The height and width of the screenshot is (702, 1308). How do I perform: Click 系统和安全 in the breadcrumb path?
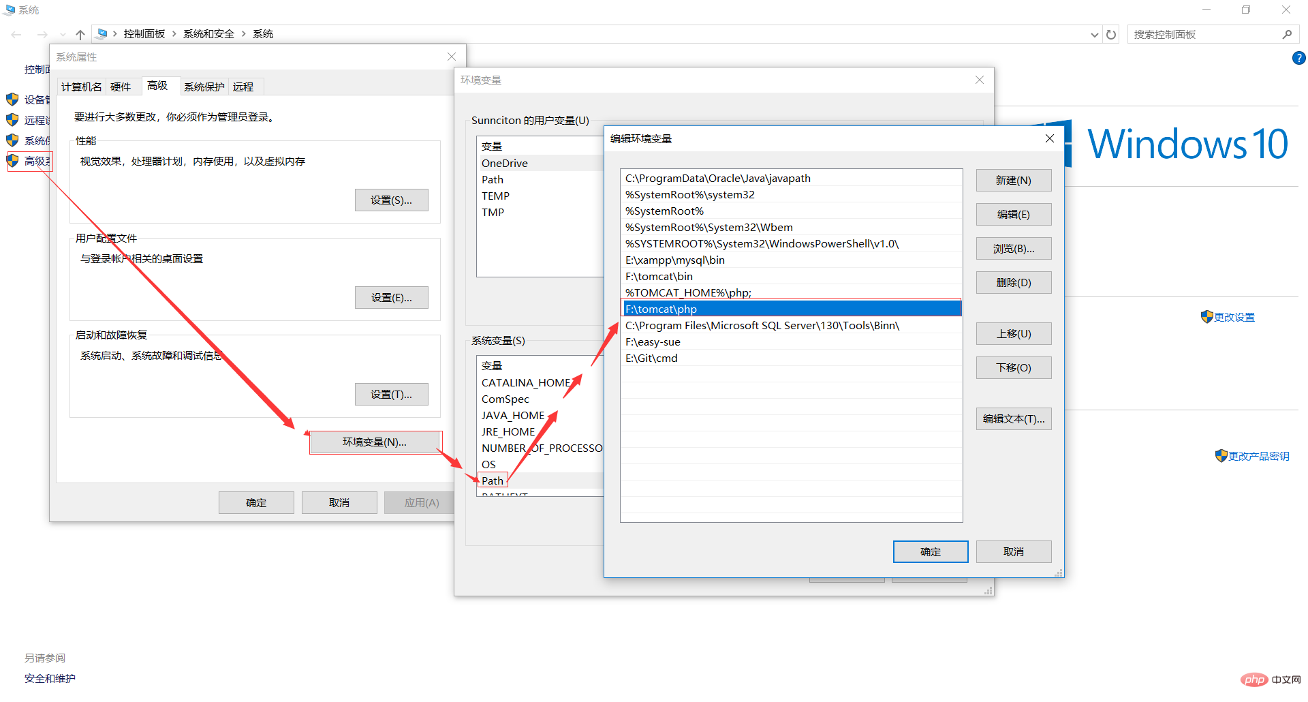[208, 34]
